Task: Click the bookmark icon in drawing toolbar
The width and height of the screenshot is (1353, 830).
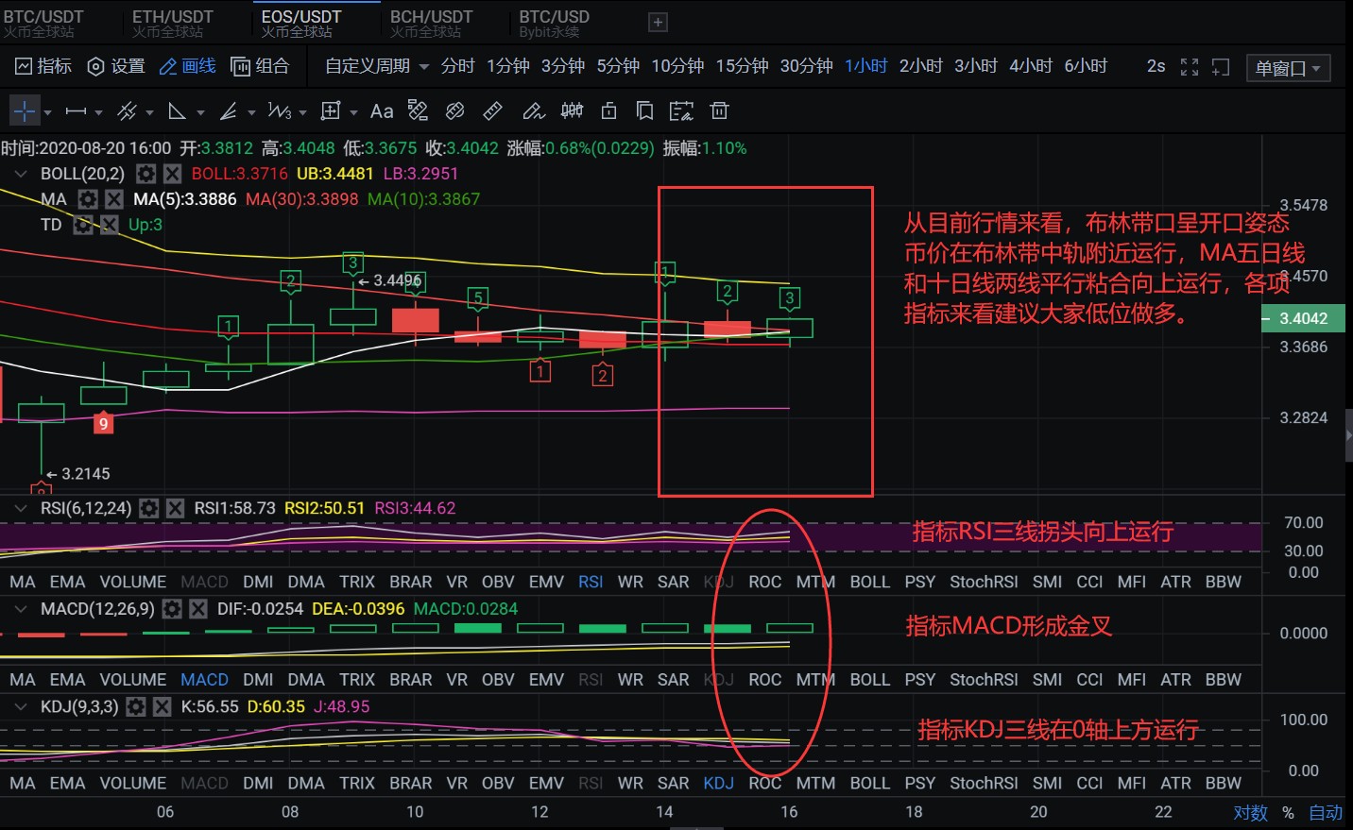Action: click(645, 111)
